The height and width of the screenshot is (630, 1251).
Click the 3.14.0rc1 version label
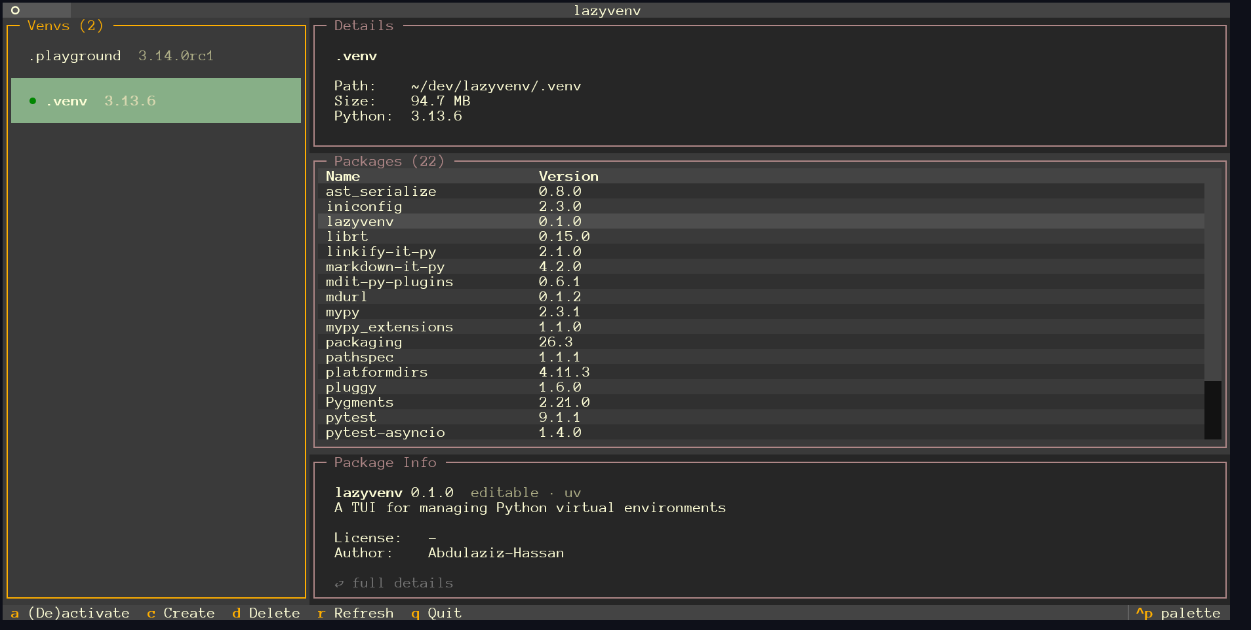[x=176, y=56]
